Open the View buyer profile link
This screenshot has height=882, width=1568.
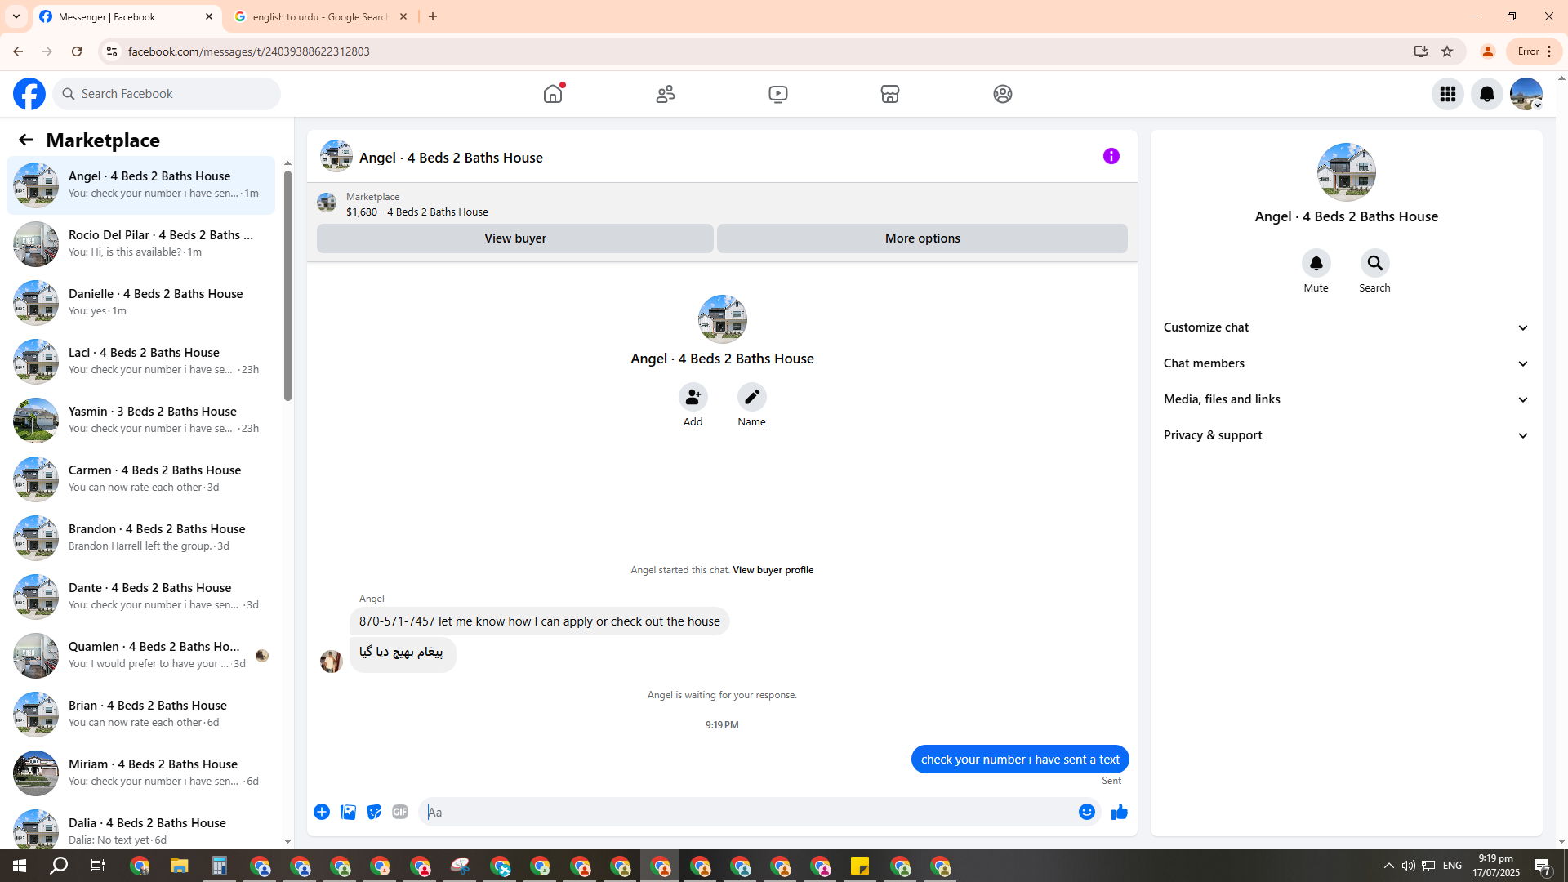(773, 570)
